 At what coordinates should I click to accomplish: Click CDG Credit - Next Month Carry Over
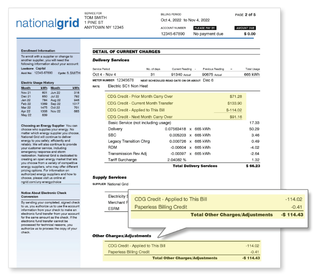[140, 117]
